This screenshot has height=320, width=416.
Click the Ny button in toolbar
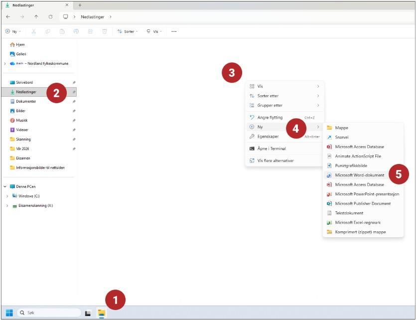point(13,31)
